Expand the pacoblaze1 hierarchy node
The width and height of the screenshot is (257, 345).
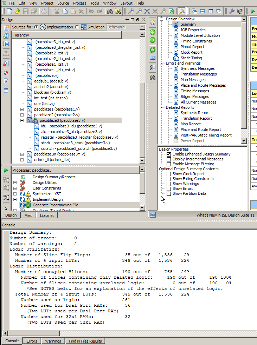pos(22,110)
